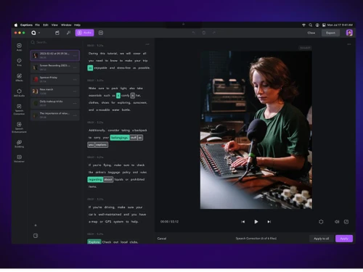
Task: Click the Apply to all button
Action: [322, 239]
